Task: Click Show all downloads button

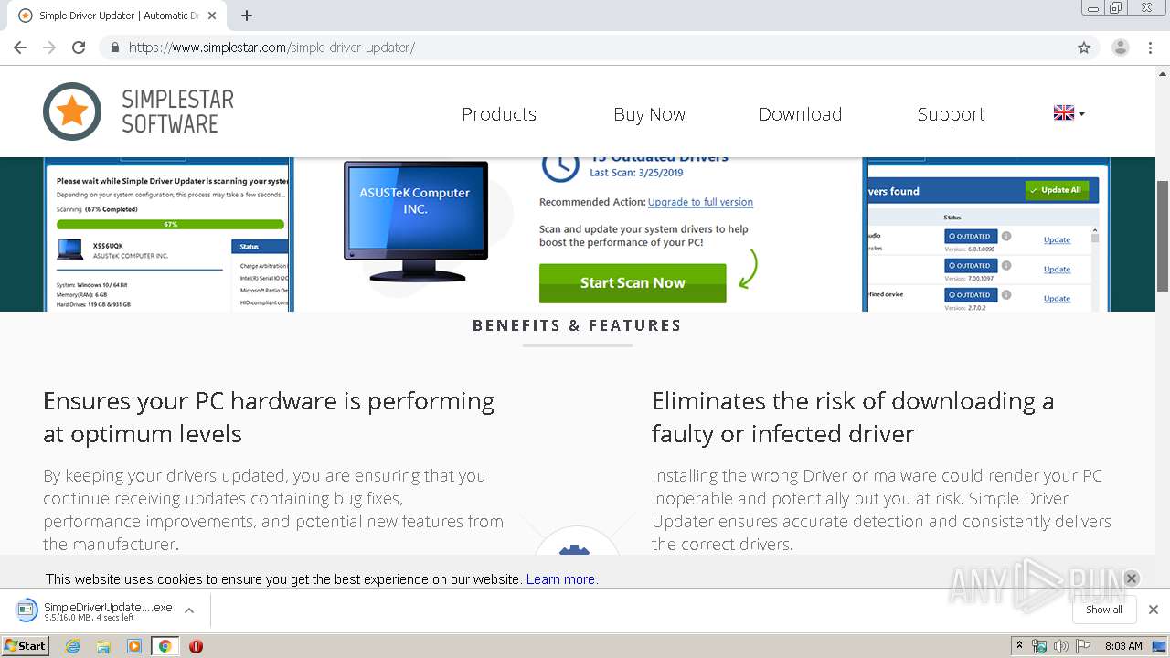Action: [1104, 610]
